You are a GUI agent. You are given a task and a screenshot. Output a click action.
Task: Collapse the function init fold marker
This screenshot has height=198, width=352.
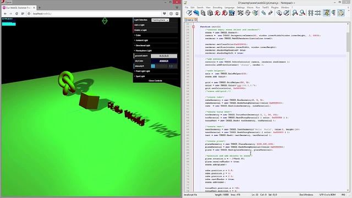click(x=193, y=27)
